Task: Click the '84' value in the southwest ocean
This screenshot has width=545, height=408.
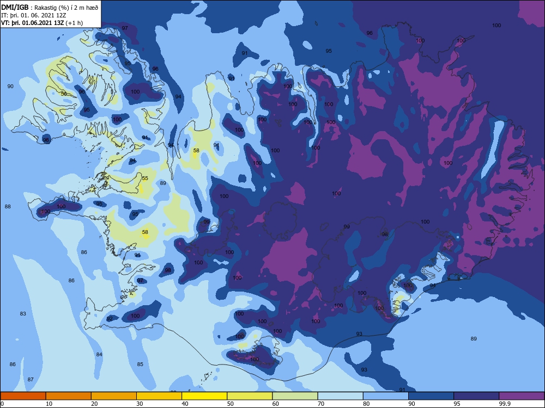Action: click(x=99, y=355)
